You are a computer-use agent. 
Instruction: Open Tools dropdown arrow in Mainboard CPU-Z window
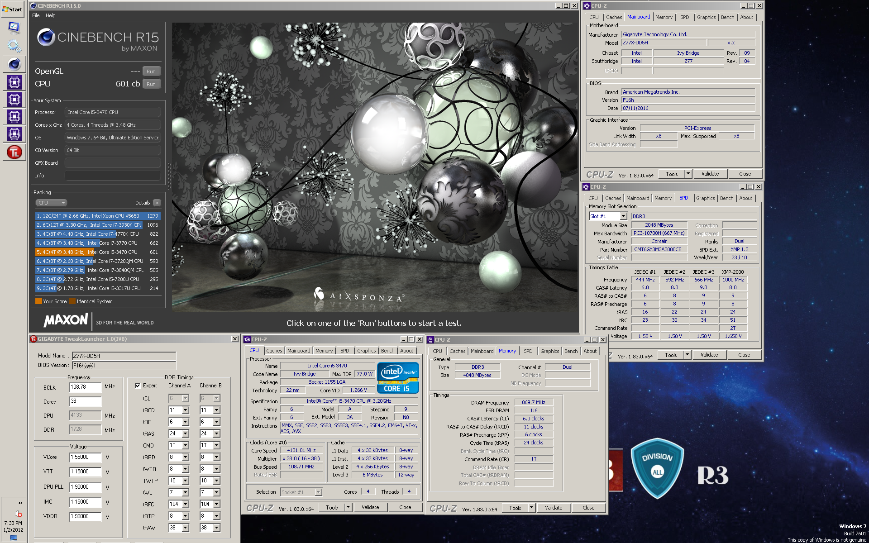(688, 174)
